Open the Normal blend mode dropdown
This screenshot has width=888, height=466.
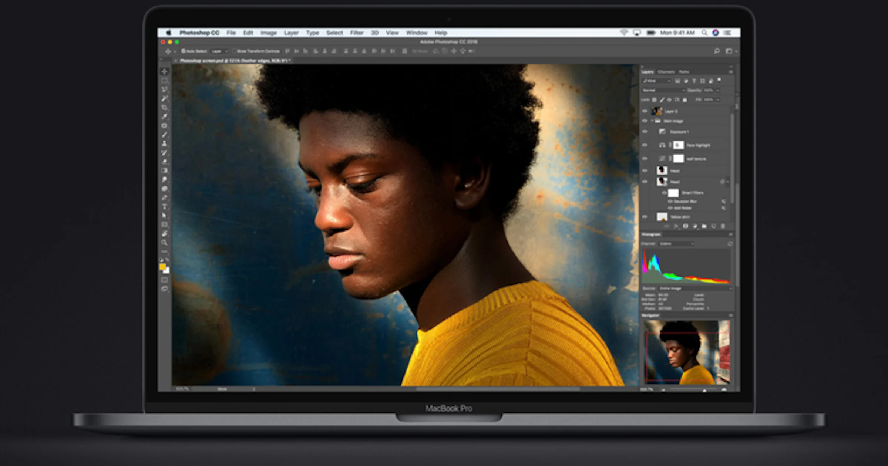pos(664,90)
